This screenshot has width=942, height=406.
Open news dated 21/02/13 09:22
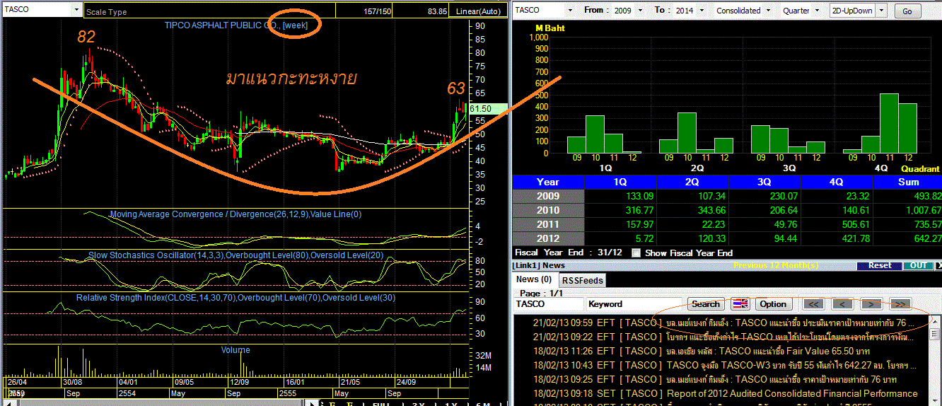(x=721, y=337)
